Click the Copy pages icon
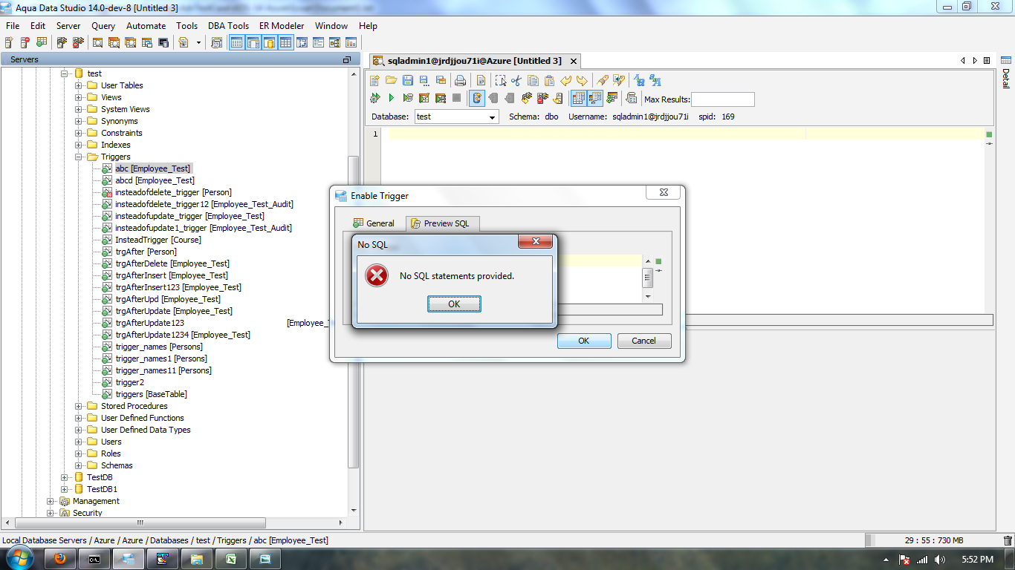 pyautogui.click(x=533, y=80)
